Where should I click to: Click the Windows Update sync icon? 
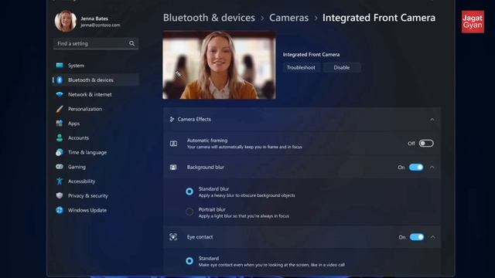coord(60,210)
